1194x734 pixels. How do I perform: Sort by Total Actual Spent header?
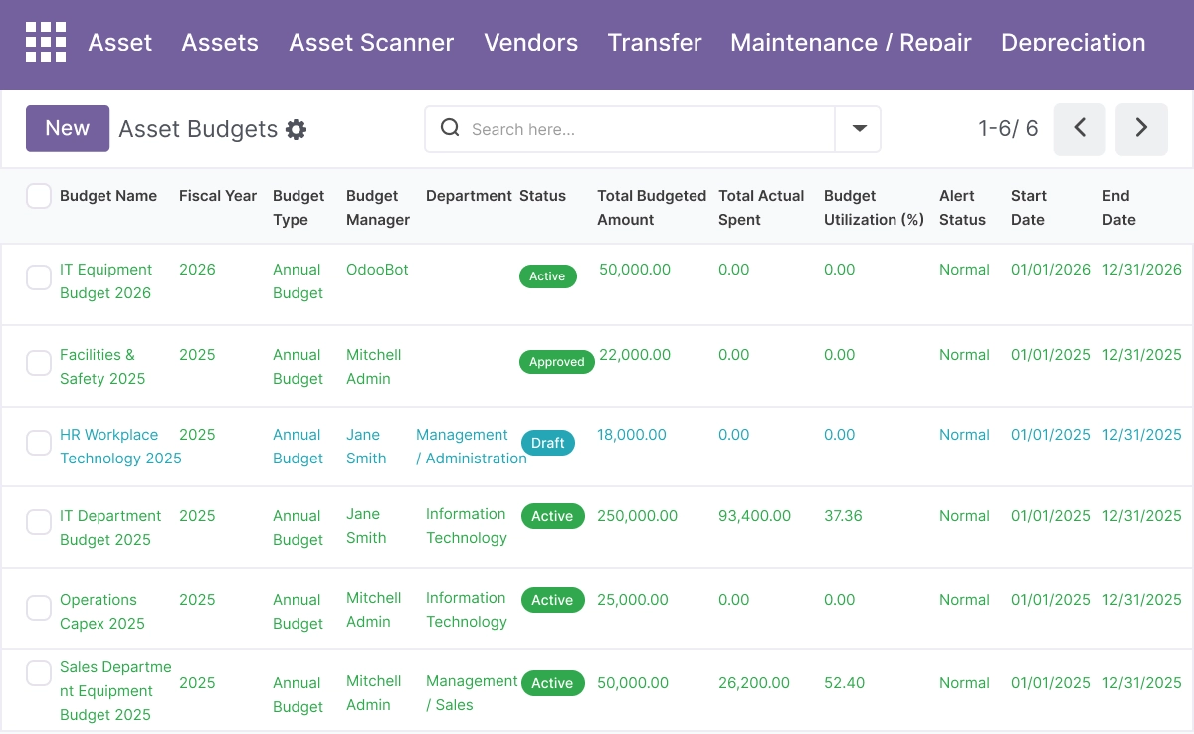pos(761,208)
